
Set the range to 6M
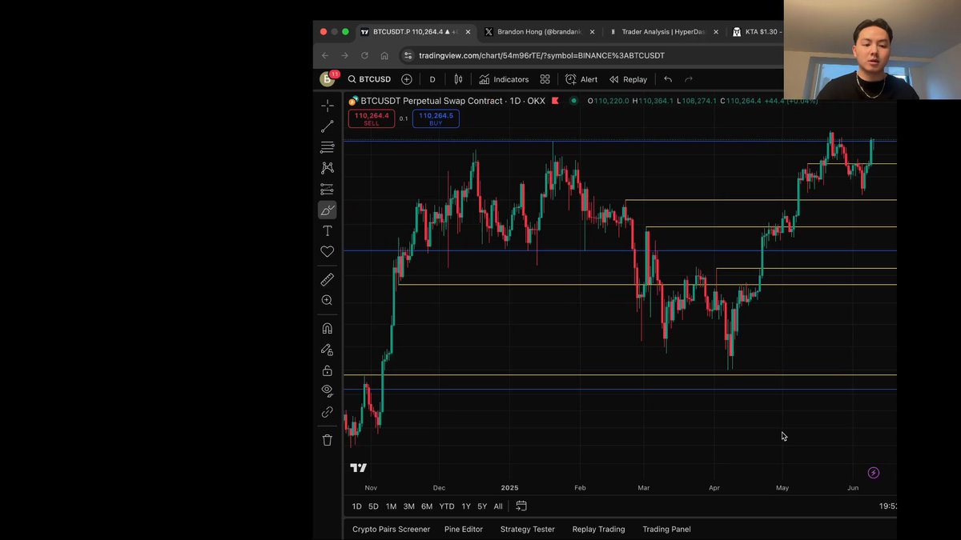point(427,506)
